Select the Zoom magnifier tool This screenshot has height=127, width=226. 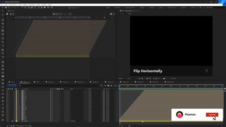click(x=9, y=7)
